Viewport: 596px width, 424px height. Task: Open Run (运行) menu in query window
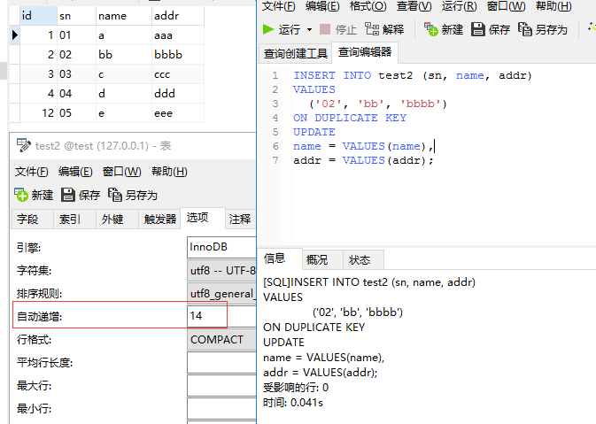[x=459, y=6]
